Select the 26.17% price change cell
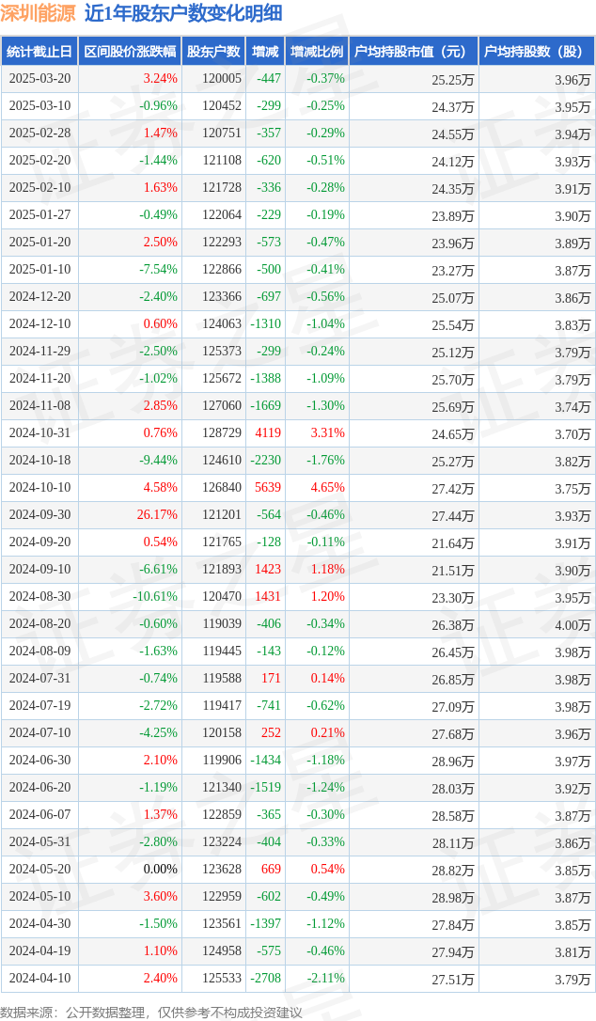 click(156, 515)
